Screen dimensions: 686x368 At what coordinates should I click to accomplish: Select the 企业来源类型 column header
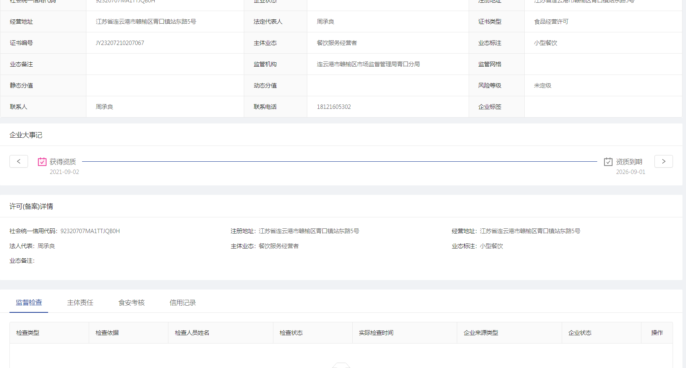[x=481, y=333]
